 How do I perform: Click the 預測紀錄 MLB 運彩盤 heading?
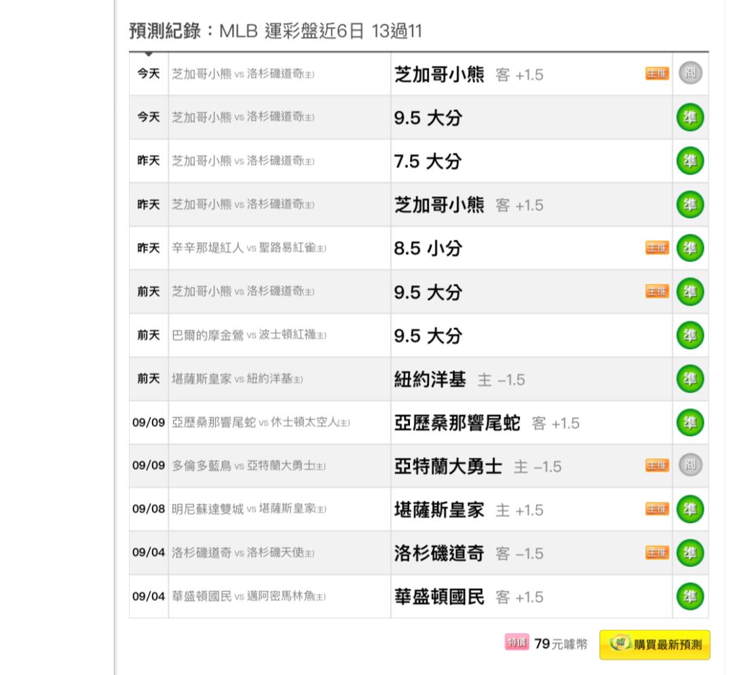click(x=276, y=31)
